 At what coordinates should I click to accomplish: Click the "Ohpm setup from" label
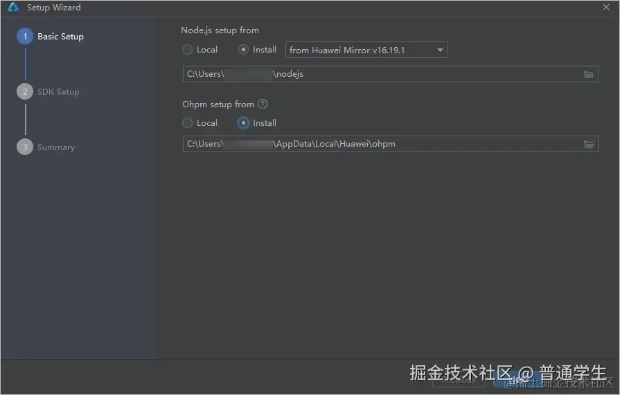tap(218, 104)
